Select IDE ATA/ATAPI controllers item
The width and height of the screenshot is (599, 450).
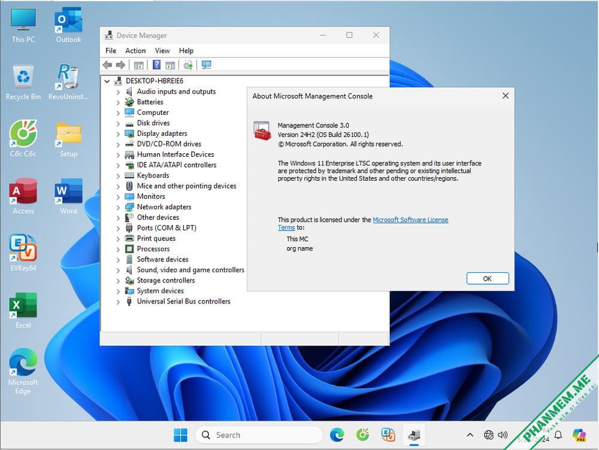click(177, 165)
